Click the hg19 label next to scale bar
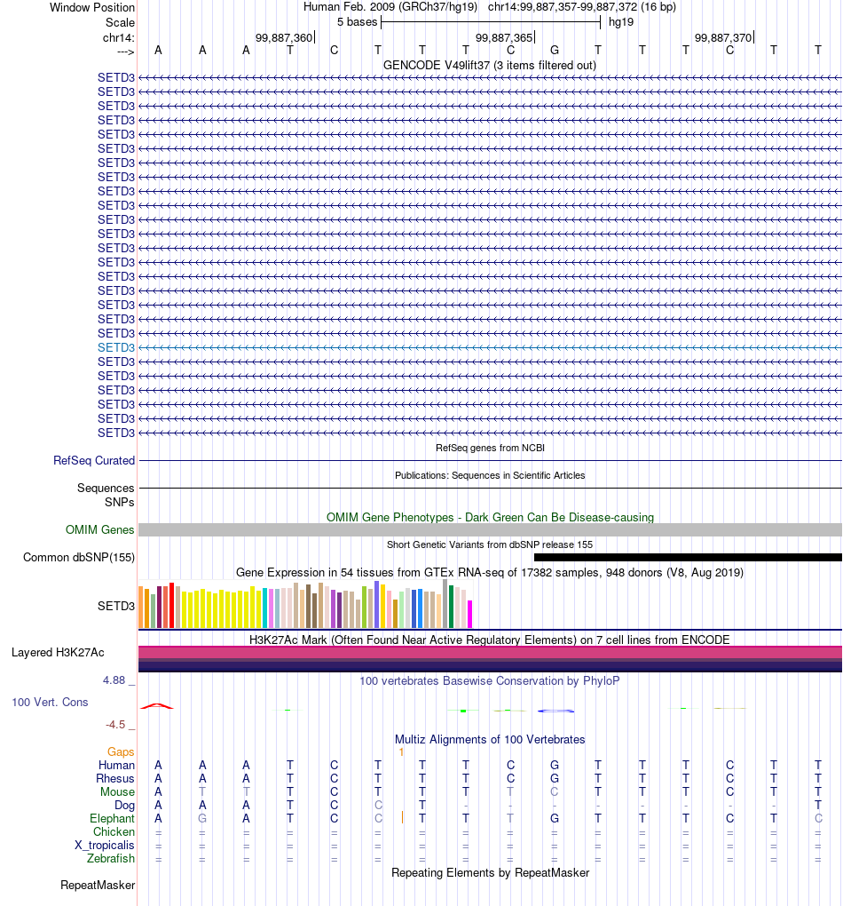The image size is (843, 906). pos(620,22)
